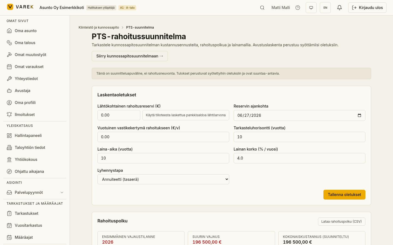Open the Lyhennystapa dropdown
The width and height of the screenshot is (393, 245).
point(163,179)
